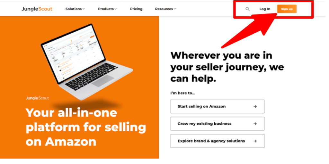Screen dimensions: 329x164
Task: Click arrow icon on Grow my business row
Action: point(255,124)
